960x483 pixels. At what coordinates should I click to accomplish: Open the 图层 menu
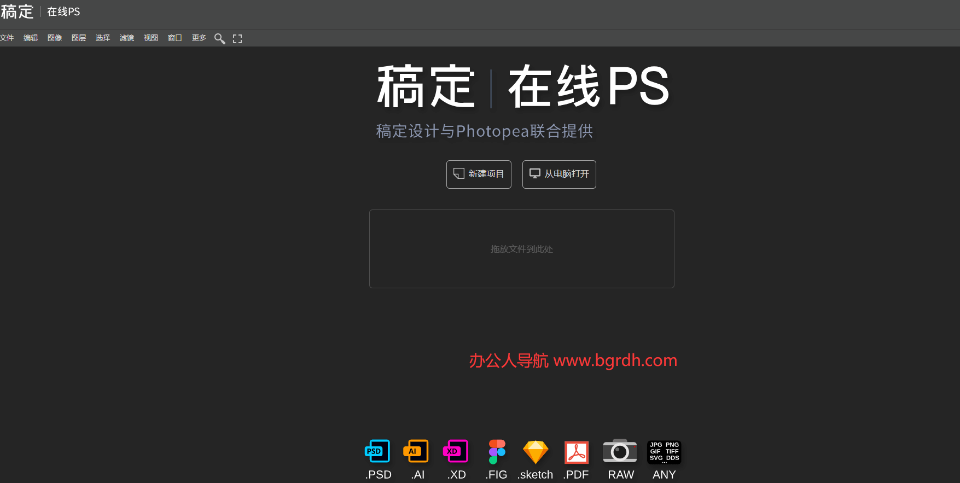point(79,38)
